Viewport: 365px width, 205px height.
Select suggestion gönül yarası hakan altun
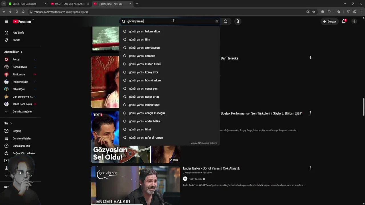click(169, 31)
